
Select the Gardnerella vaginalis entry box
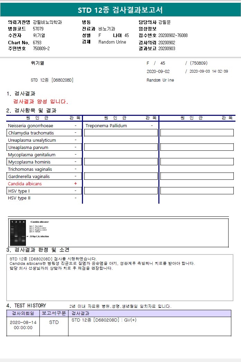tap(44, 176)
